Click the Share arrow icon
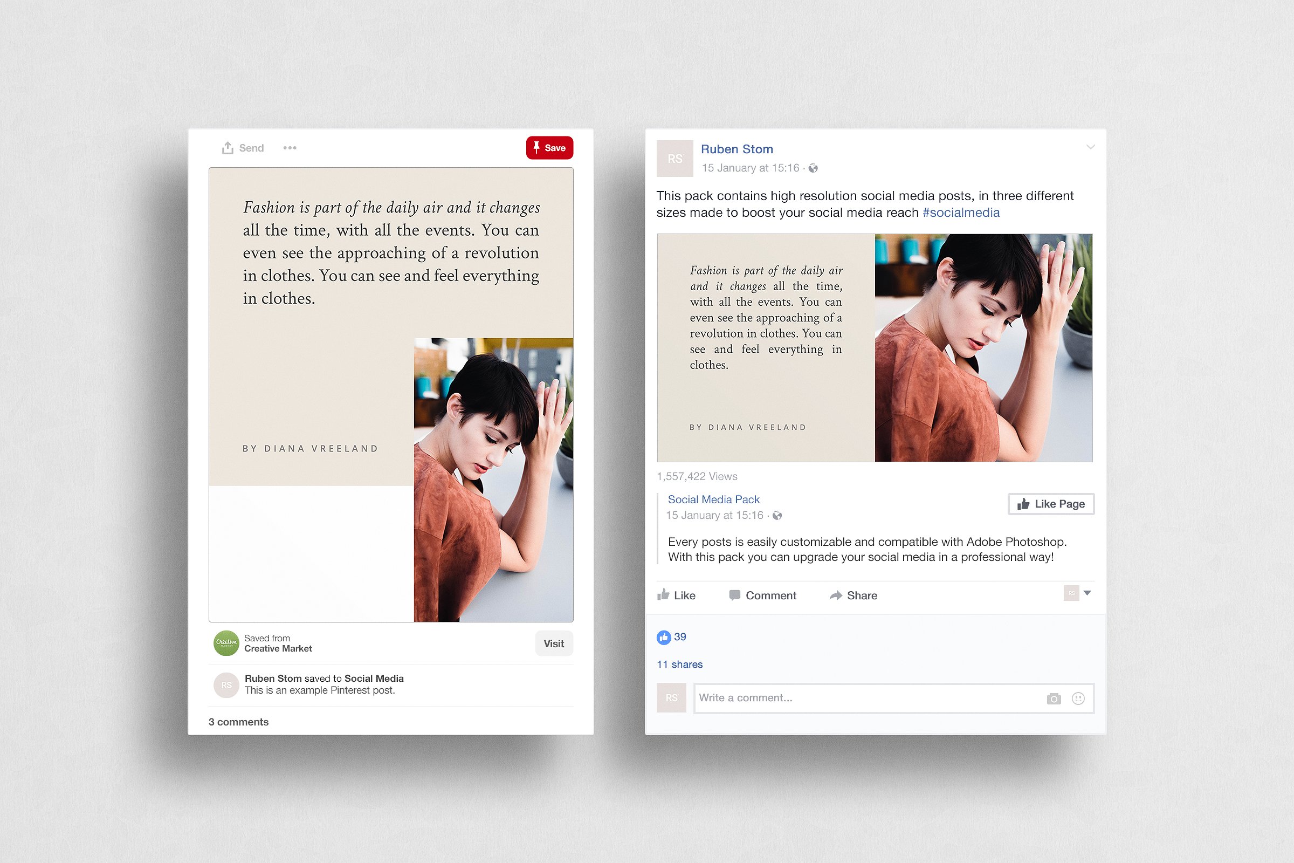This screenshot has height=863, width=1294. point(836,595)
